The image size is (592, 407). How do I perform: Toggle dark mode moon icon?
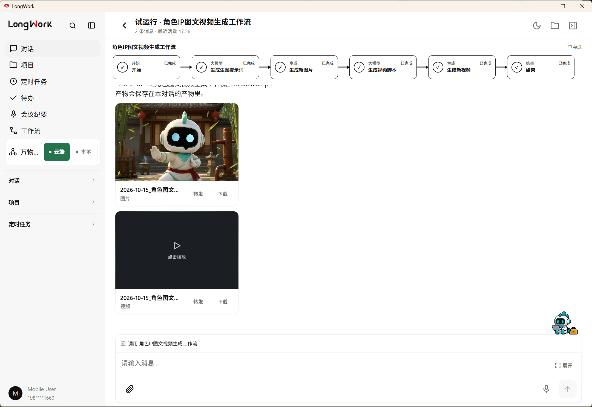pyautogui.click(x=537, y=25)
